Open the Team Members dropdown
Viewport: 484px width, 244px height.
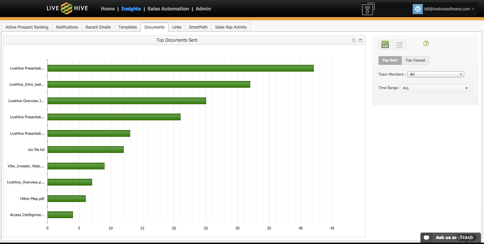pyautogui.click(x=436, y=74)
